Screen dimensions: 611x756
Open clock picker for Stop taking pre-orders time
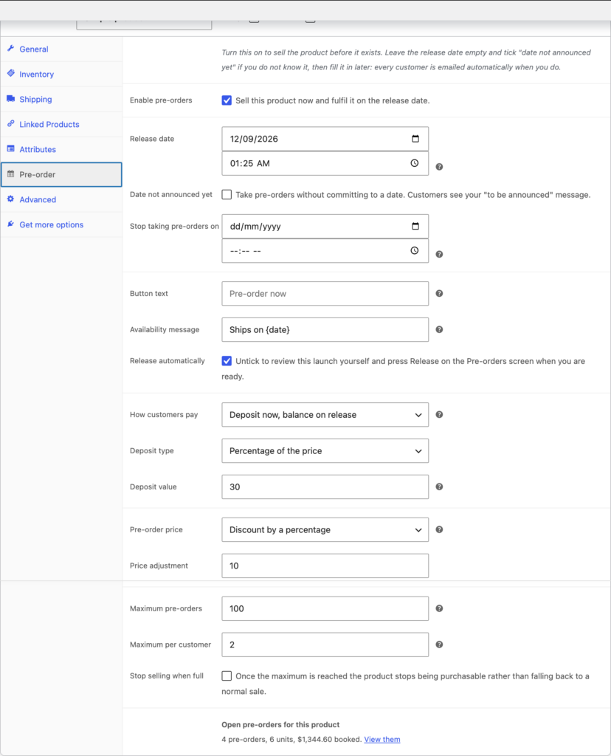click(x=415, y=251)
